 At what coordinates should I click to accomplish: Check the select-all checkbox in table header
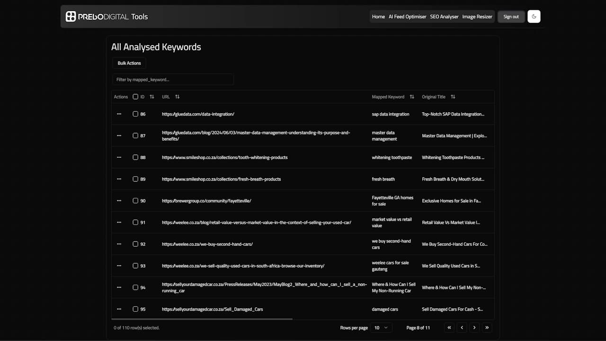click(135, 97)
